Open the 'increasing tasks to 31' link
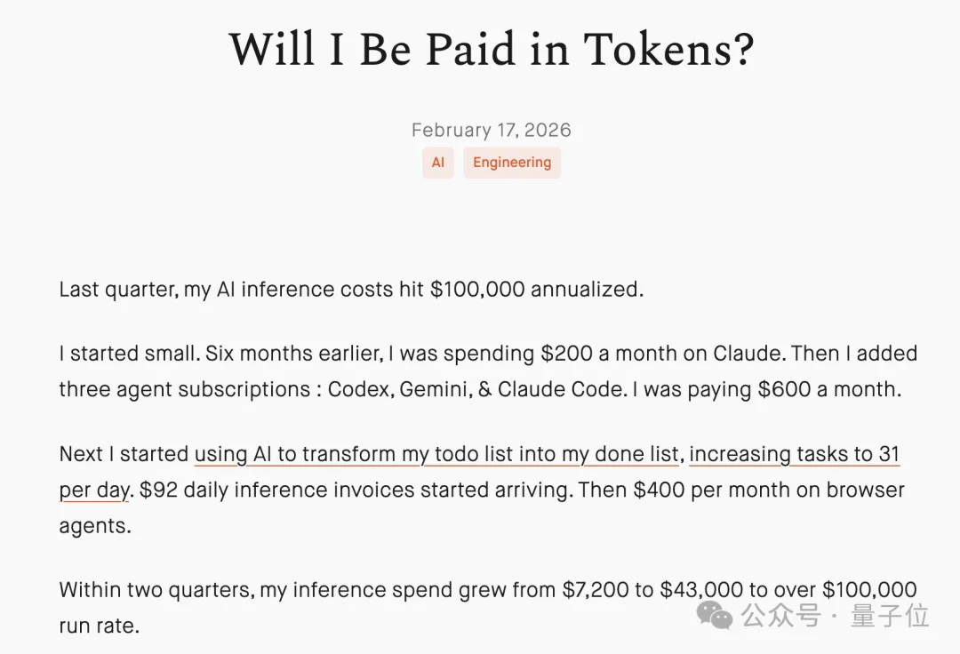960x654 pixels. pos(794,454)
